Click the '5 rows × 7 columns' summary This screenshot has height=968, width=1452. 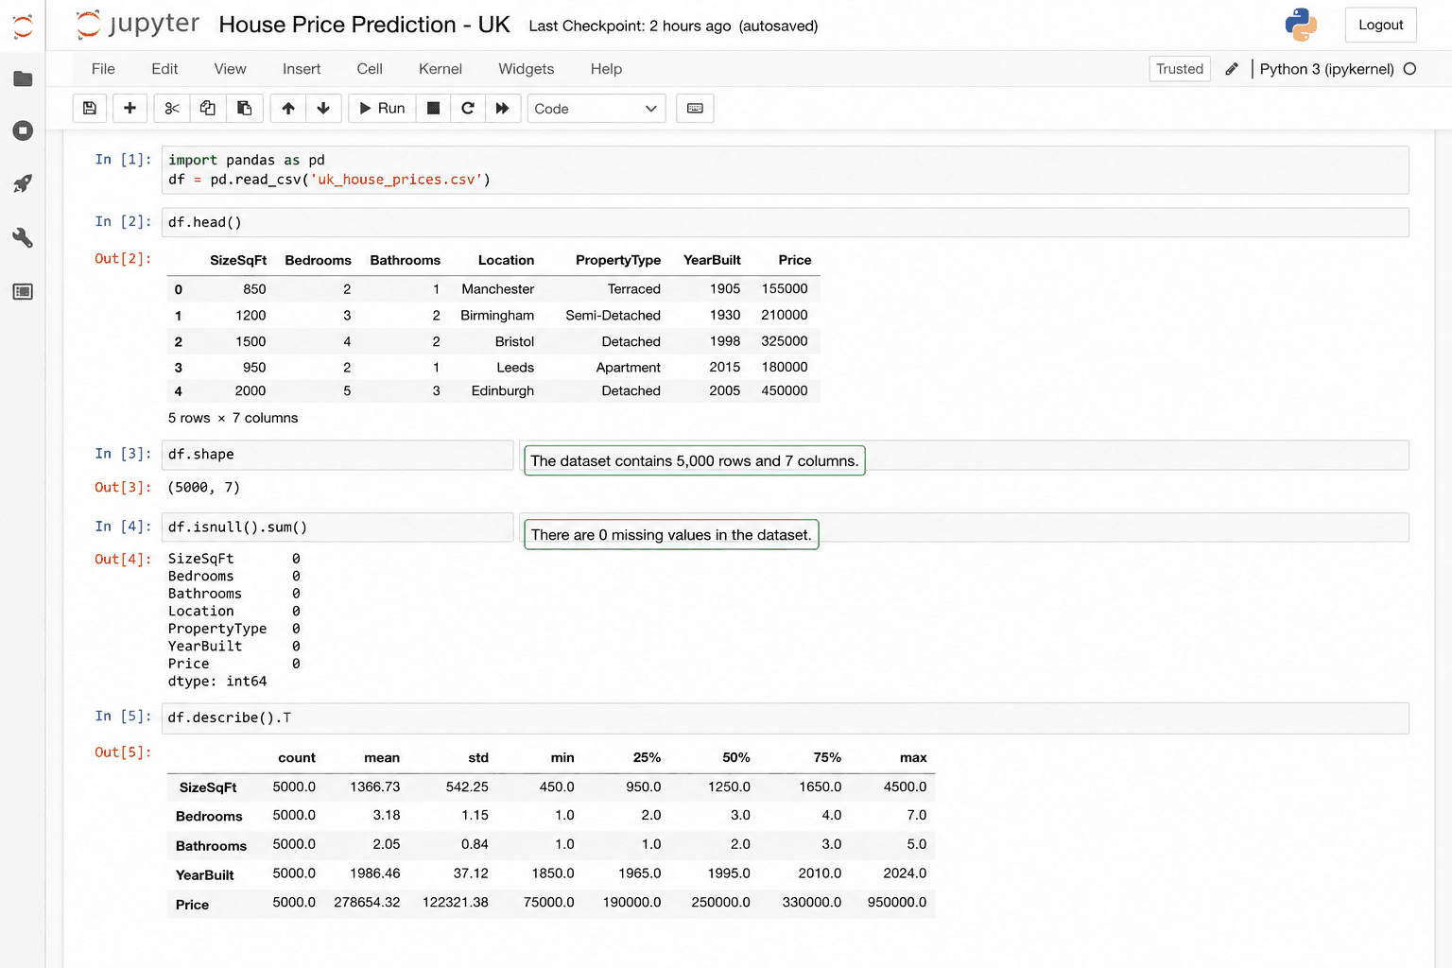pyautogui.click(x=233, y=418)
